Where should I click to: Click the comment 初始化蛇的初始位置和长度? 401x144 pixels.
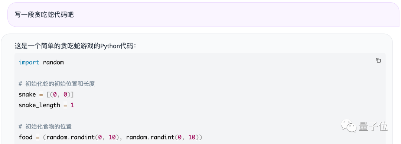(60, 84)
